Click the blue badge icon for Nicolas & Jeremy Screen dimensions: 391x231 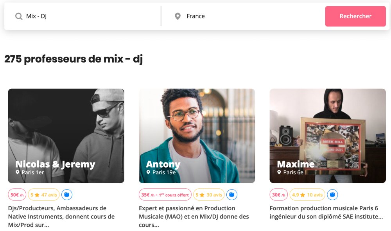point(67,195)
